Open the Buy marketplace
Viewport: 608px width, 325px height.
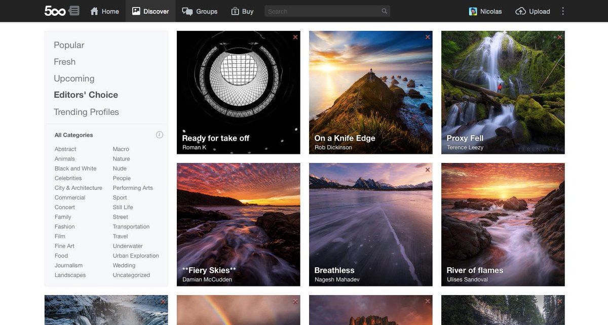tap(242, 11)
